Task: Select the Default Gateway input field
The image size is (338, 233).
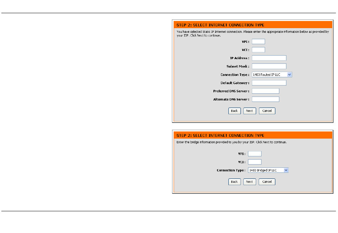Action: [x=269, y=83]
